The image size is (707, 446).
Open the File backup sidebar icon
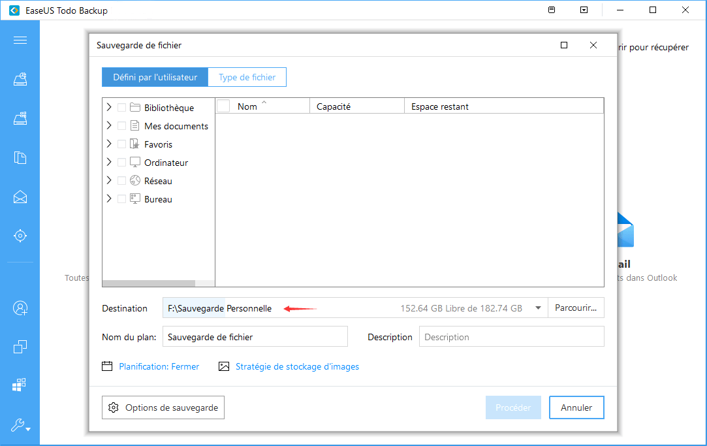coord(20,157)
